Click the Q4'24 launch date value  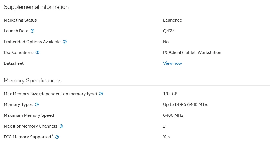(x=169, y=31)
